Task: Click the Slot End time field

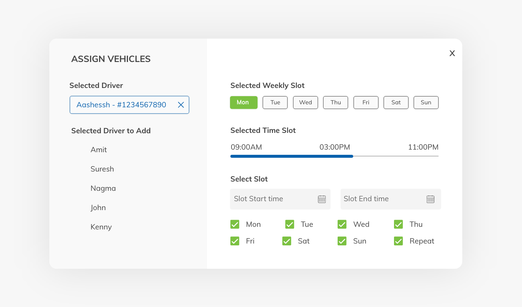Action: coord(382,199)
